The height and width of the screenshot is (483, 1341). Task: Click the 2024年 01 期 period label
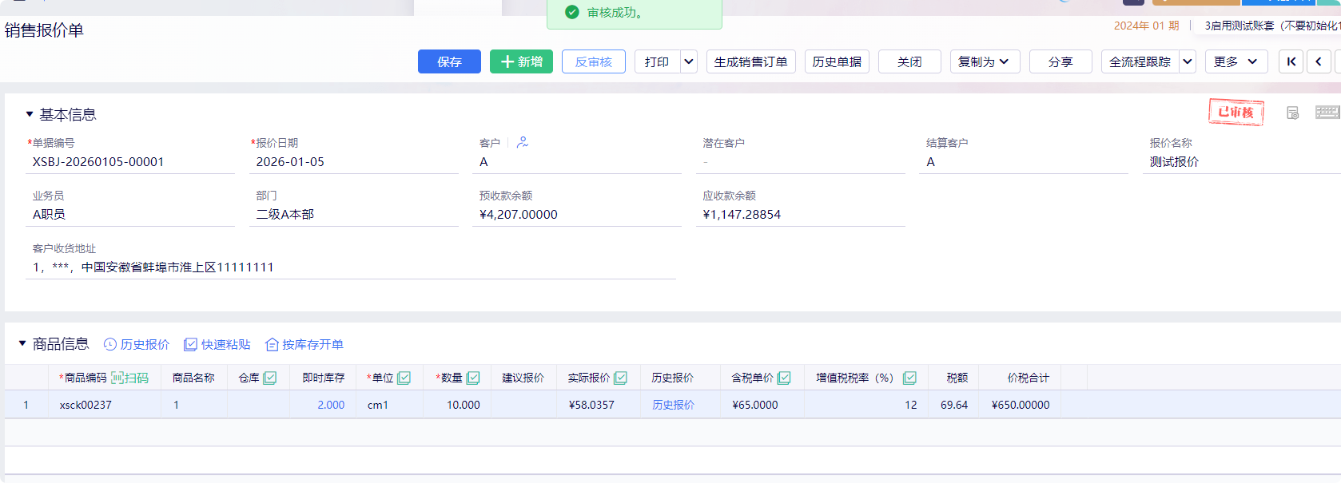pyautogui.click(x=1146, y=26)
